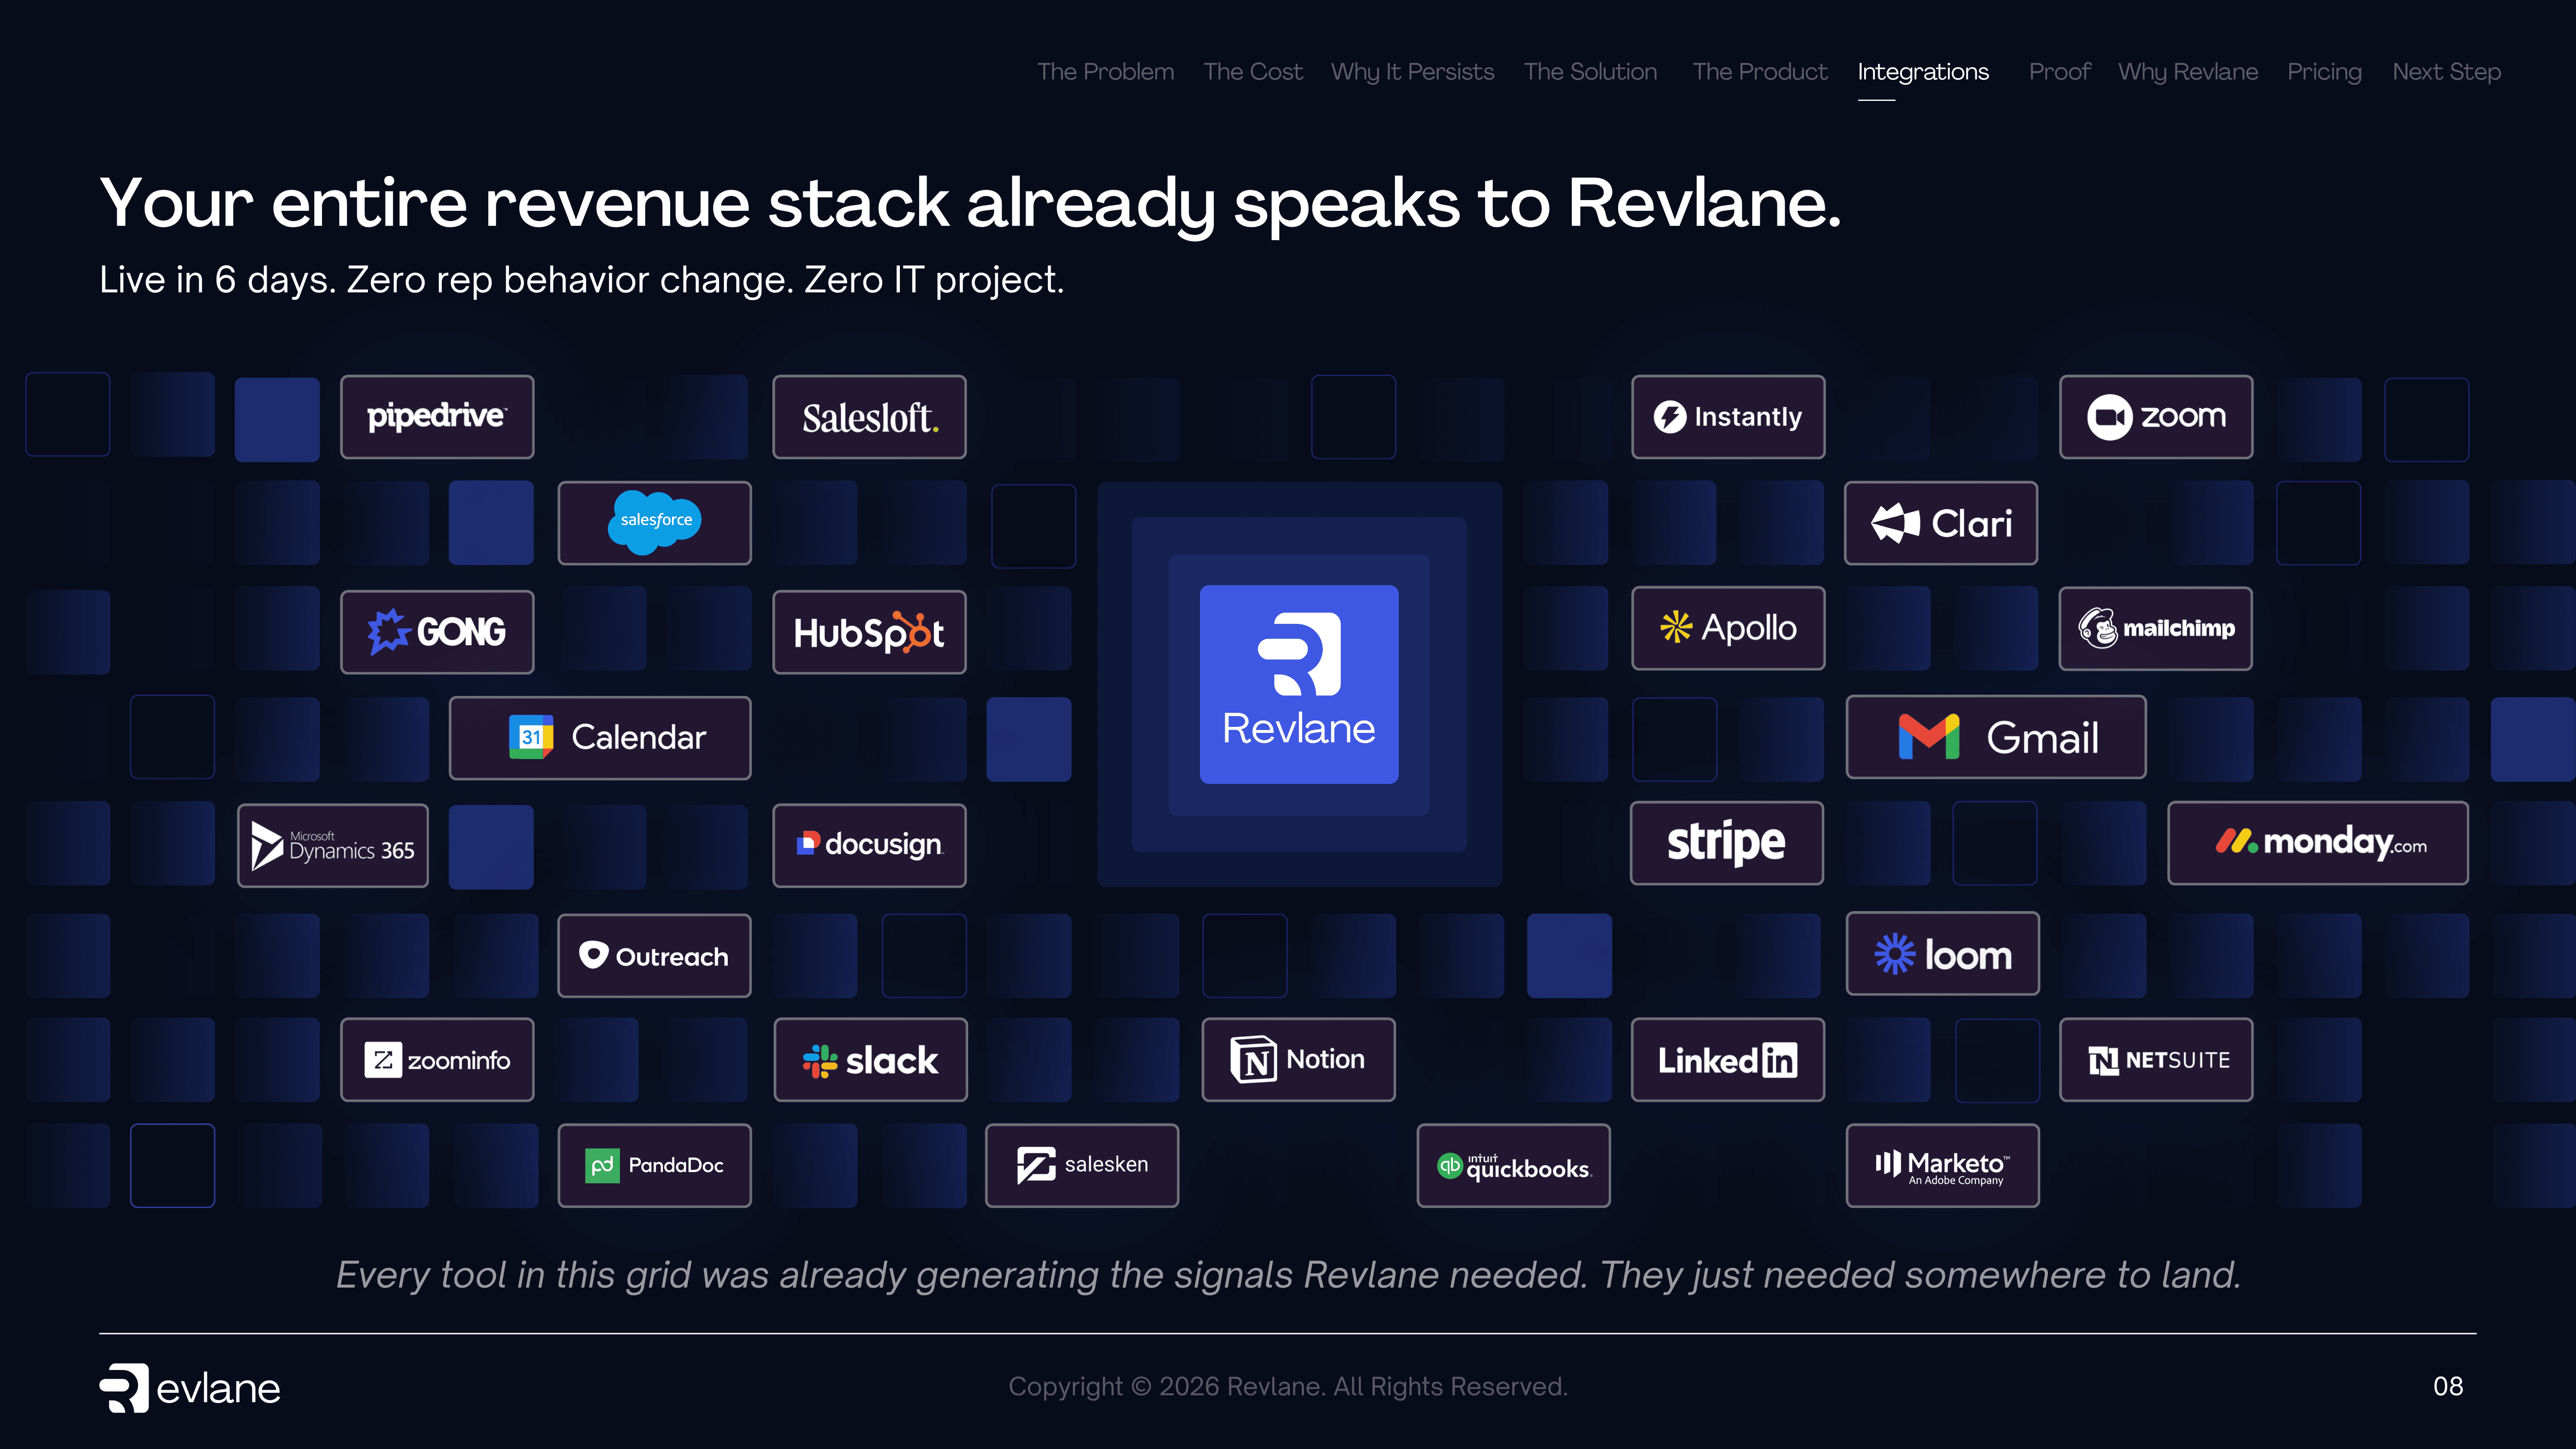The height and width of the screenshot is (1449, 2576).
Task: Jump to the Pricing section
Action: tap(2325, 72)
